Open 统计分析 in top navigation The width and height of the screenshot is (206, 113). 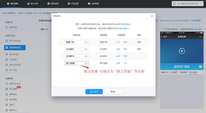pyautogui.click(x=28, y=4)
